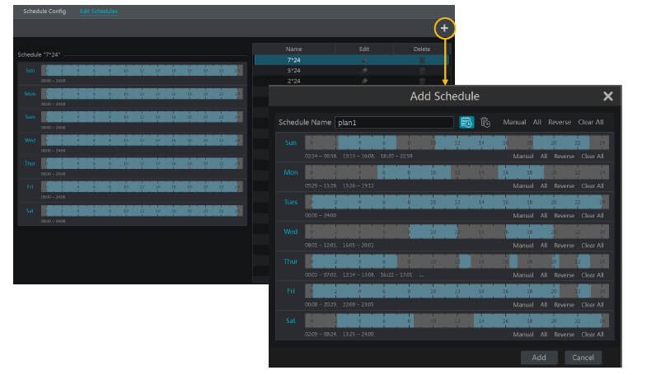Click Manual under the Fri timeline
670x375 pixels.
tap(523, 305)
